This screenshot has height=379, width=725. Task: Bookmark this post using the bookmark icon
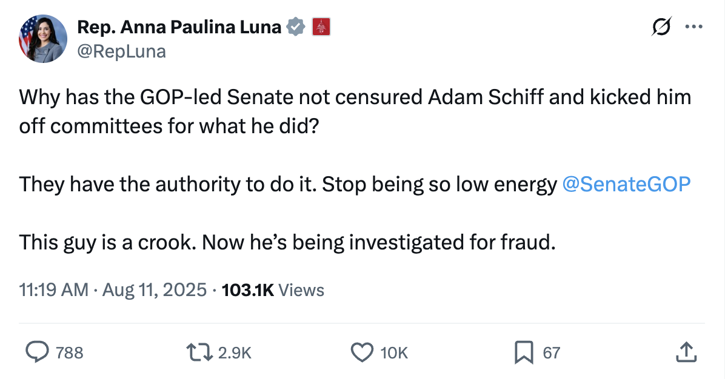pyautogui.click(x=523, y=352)
